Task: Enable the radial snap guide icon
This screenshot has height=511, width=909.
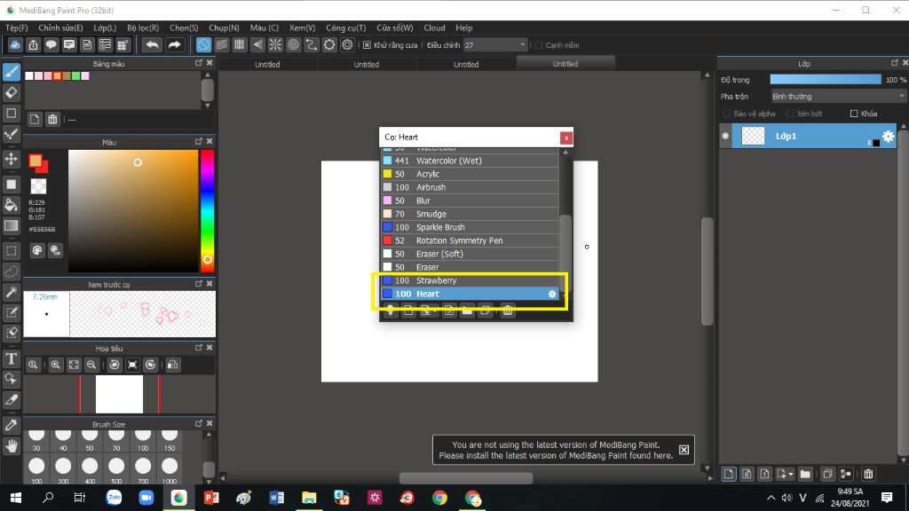Action: 275,44
